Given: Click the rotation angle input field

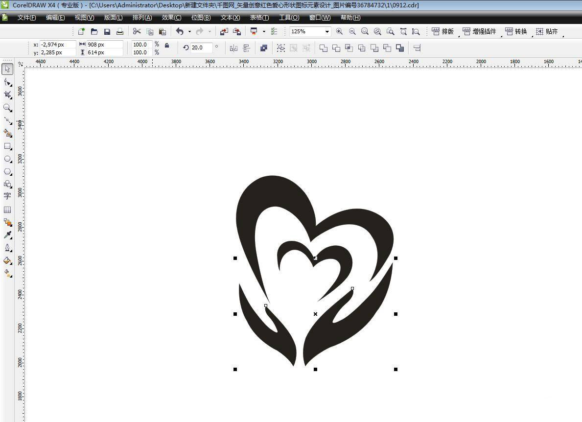Looking at the screenshot, I should [201, 47].
